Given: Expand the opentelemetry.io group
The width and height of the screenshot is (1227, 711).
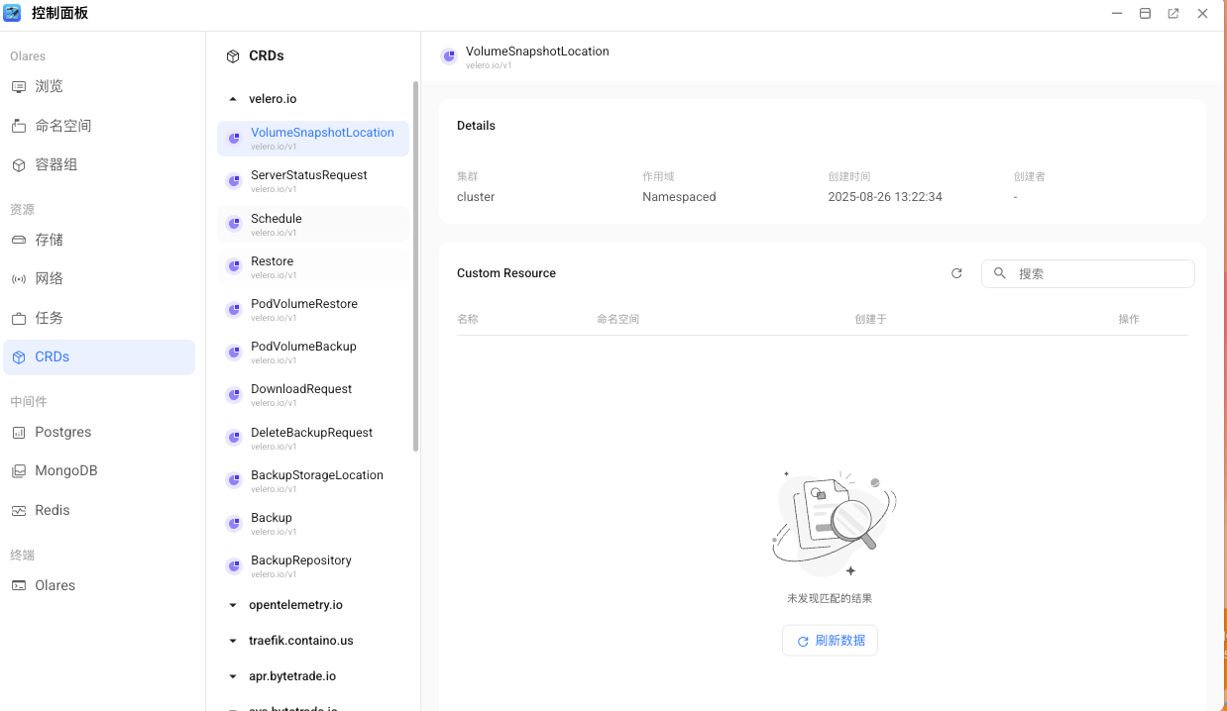Looking at the screenshot, I should click(233, 605).
